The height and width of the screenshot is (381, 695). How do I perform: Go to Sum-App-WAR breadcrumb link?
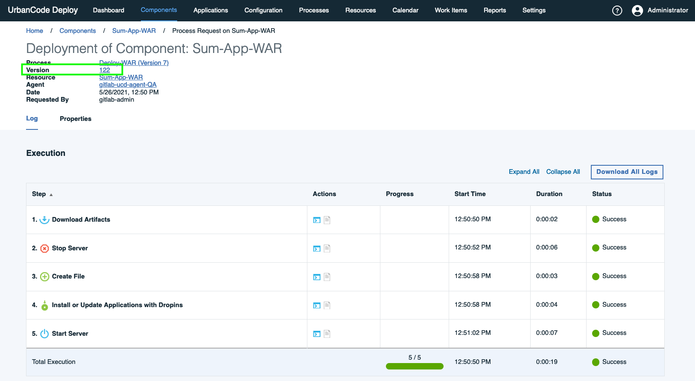pyautogui.click(x=134, y=31)
